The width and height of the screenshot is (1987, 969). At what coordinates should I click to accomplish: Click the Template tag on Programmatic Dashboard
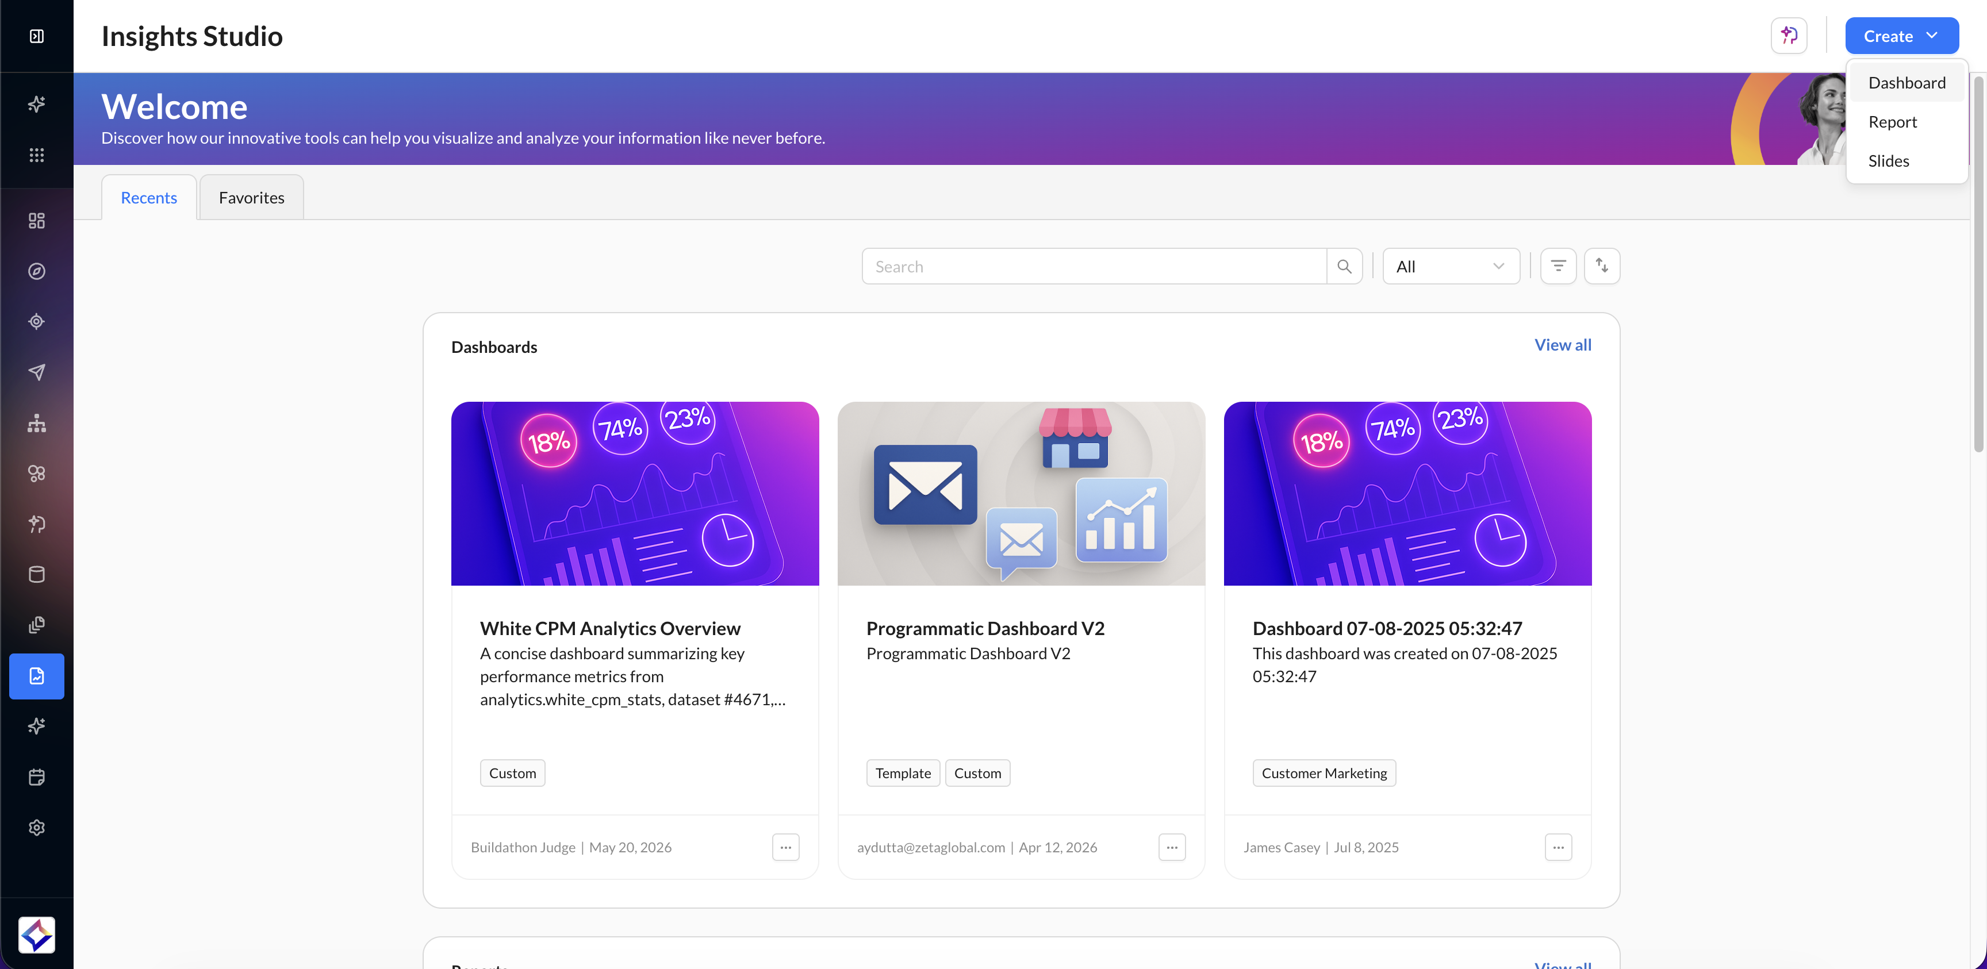(903, 773)
